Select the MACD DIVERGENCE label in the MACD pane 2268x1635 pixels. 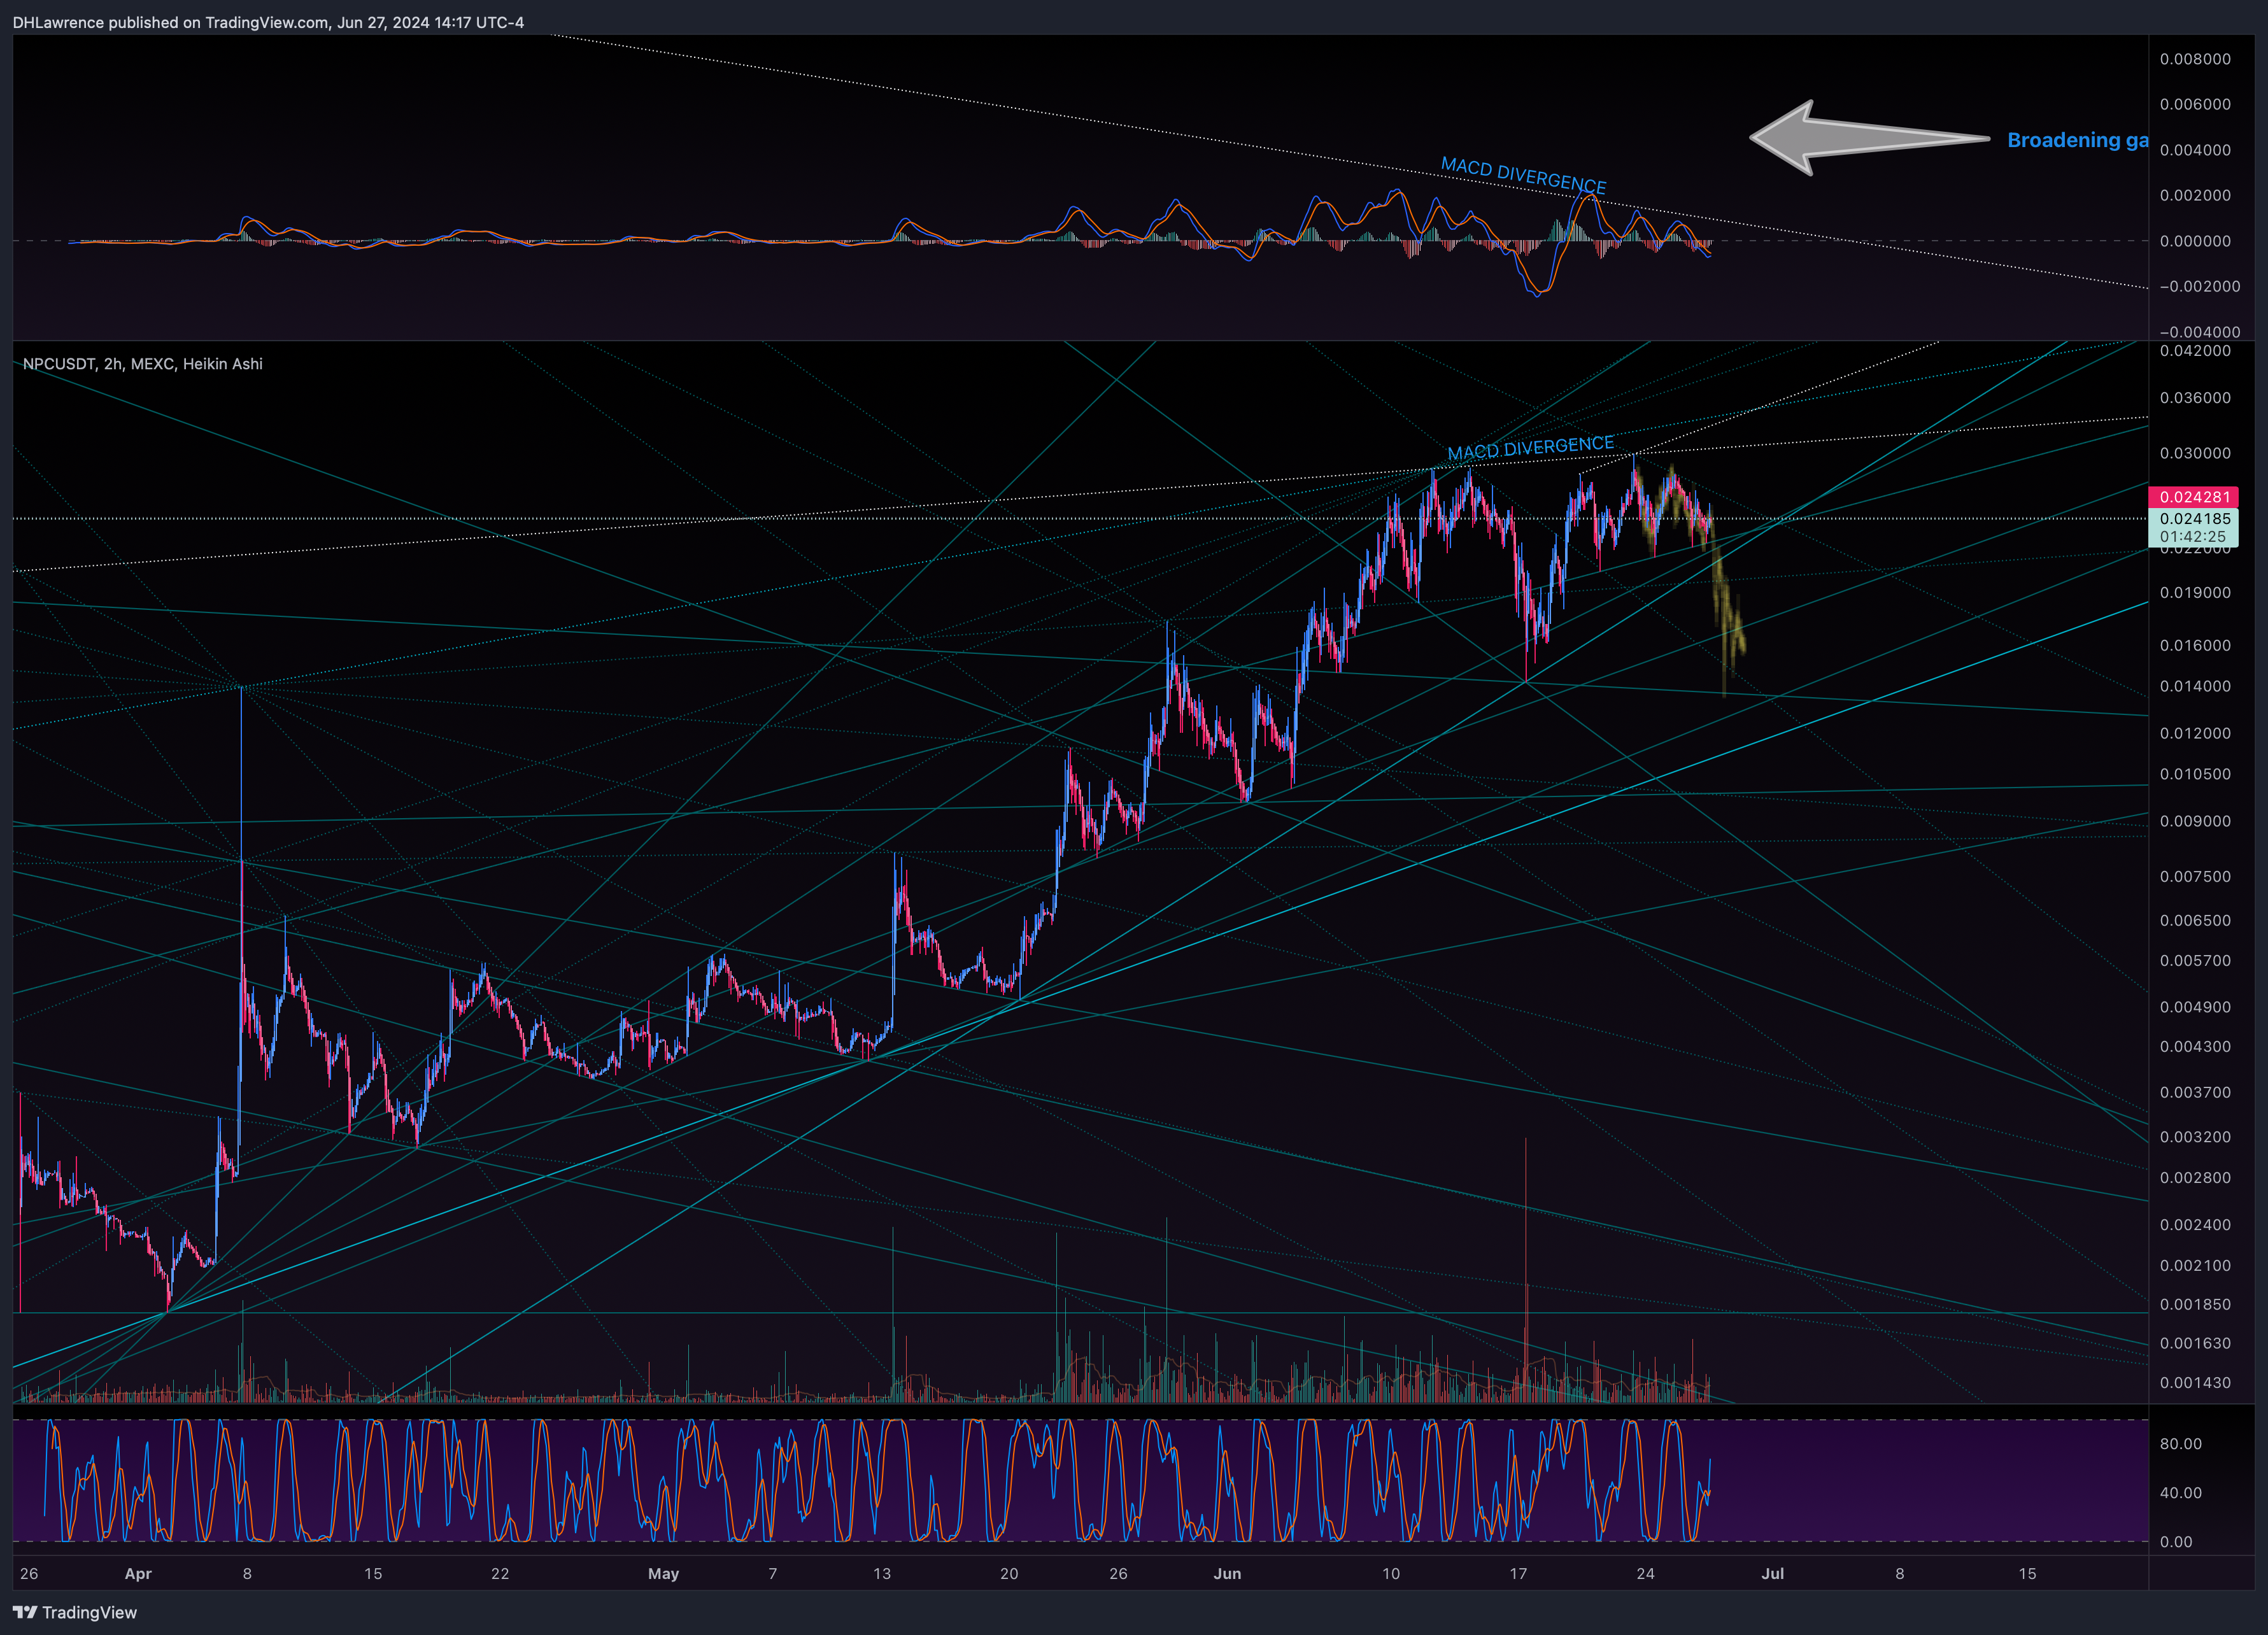click(x=1523, y=175)
